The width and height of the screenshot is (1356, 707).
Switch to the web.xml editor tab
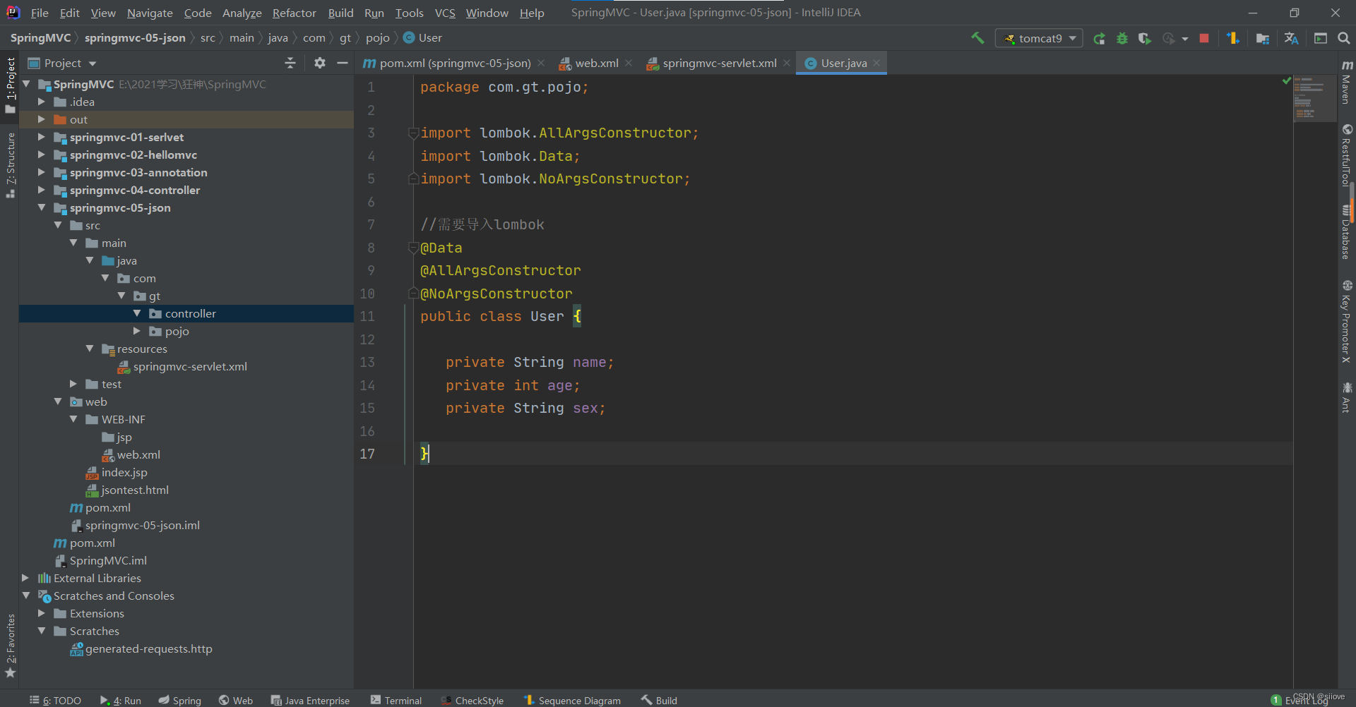596,63
